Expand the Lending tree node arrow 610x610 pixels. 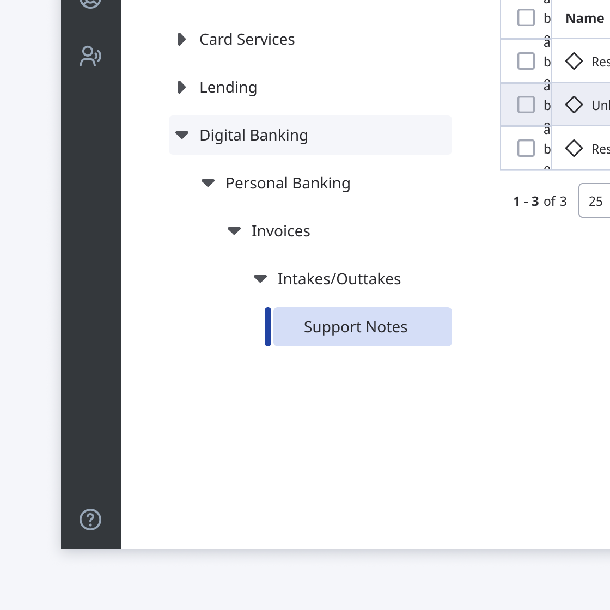tap(182, 87)
